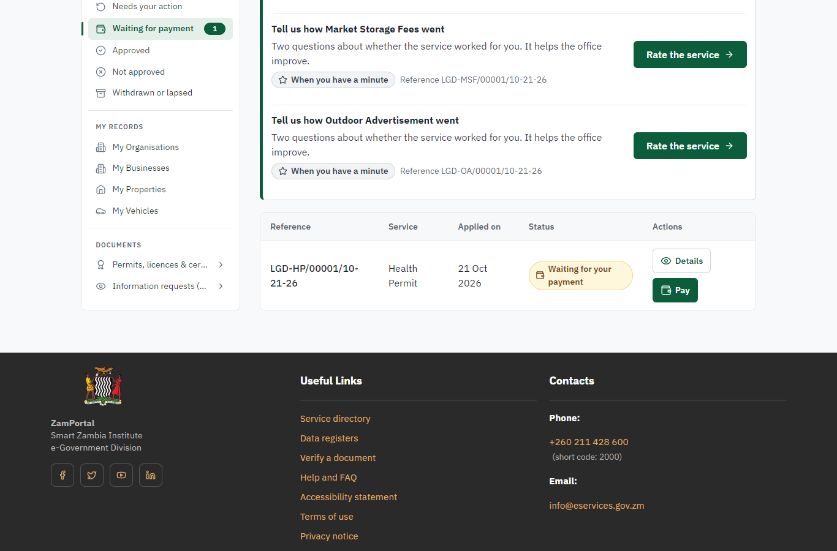Viewport: 837px width, 551px height.
Task: Open My Properties records
Action: 161,190
